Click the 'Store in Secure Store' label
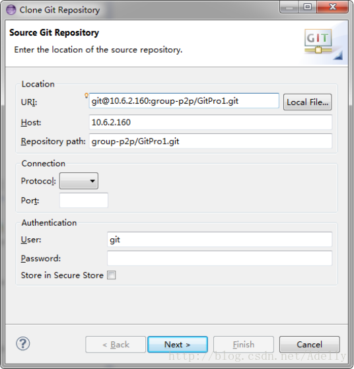Viewport: 354px width, 369px height. coord(62,275)
